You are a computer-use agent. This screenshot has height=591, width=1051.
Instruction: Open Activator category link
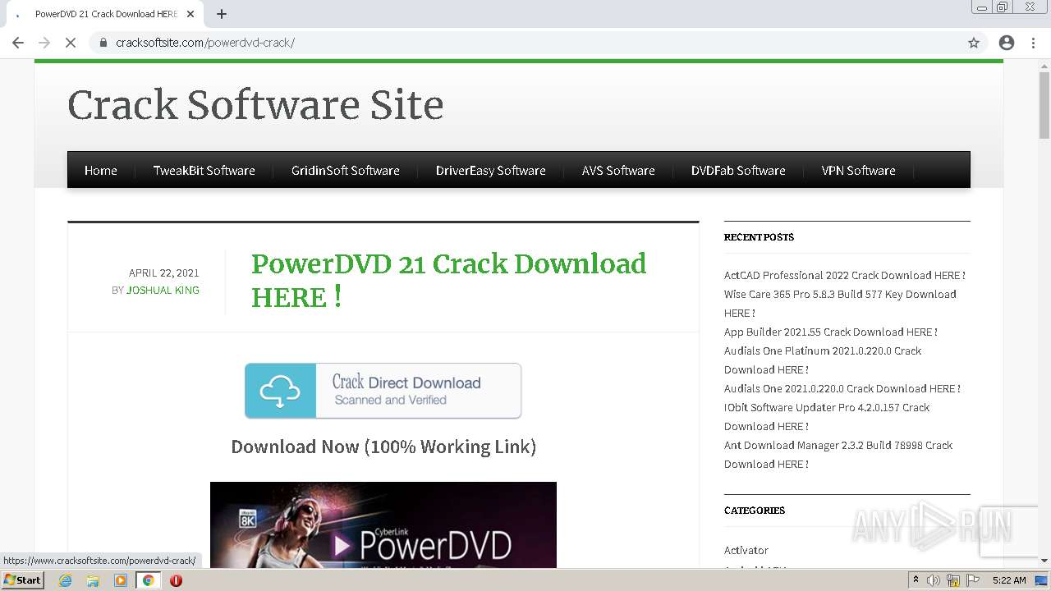(746, 550)
